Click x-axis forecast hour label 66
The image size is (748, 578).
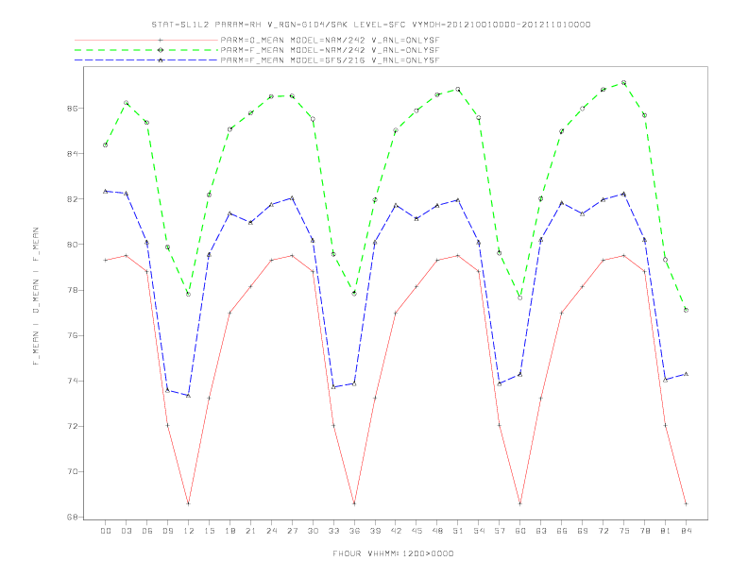pyautogui.click(x=562, y=531)
